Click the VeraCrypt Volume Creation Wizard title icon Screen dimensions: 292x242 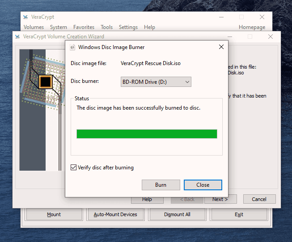coord(17,37)
